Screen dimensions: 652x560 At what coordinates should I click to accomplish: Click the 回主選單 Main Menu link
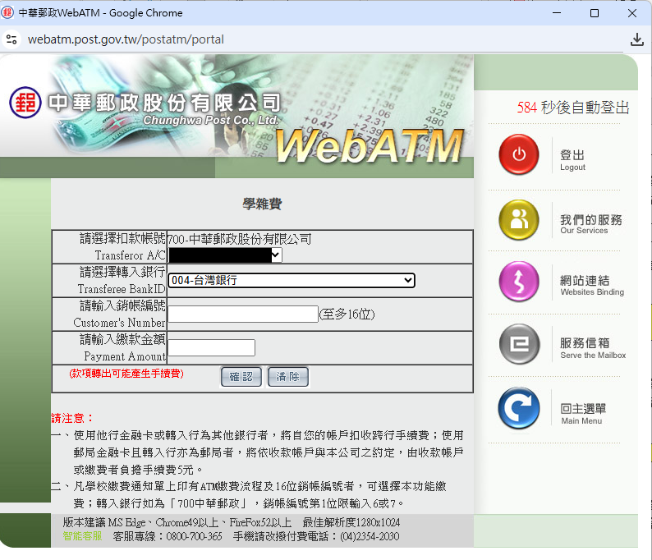(583, 414)
